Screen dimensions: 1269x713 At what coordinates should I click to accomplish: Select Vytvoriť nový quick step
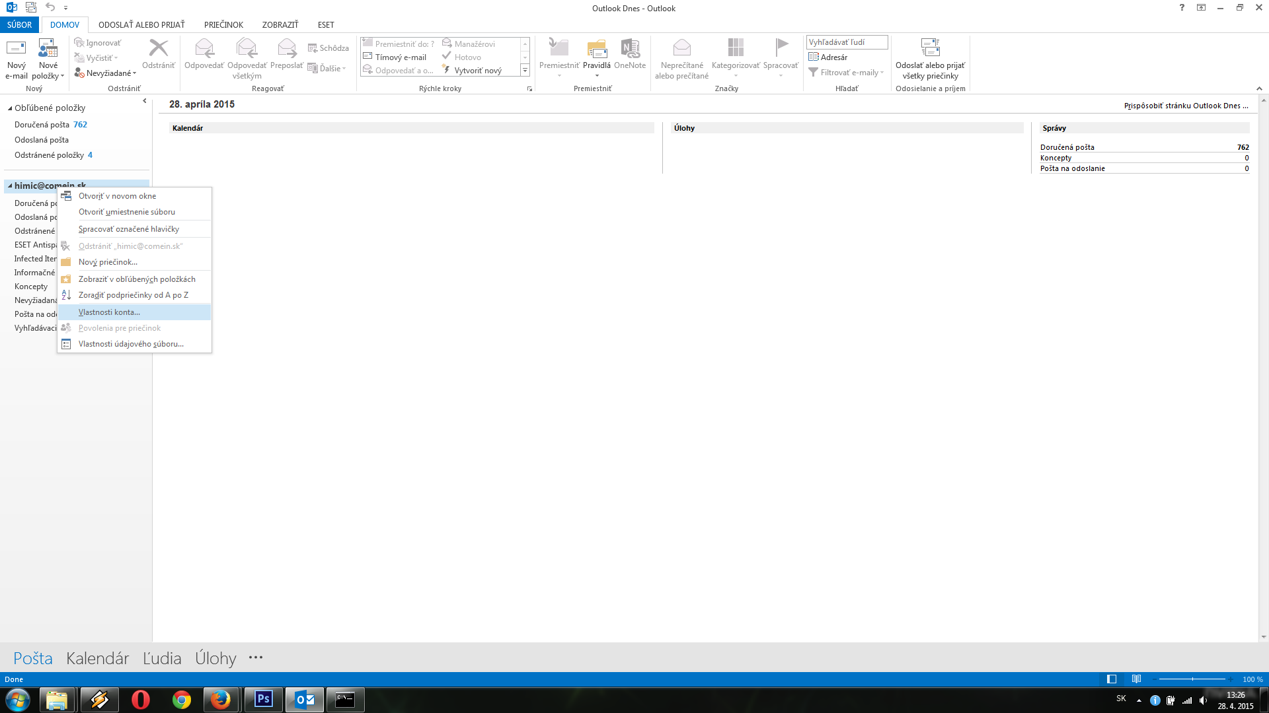click(471, 71)
